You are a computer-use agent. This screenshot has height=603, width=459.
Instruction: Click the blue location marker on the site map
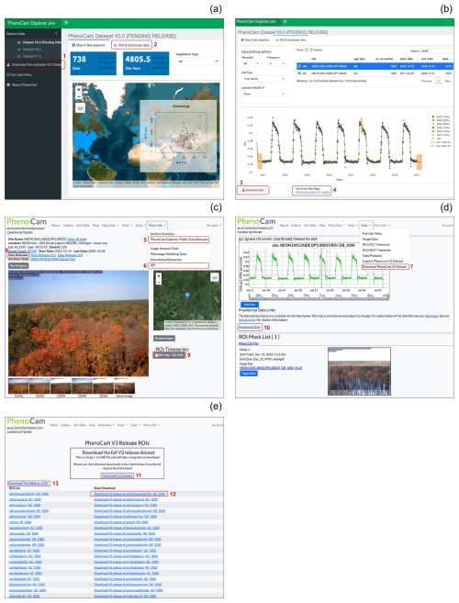tap(187, 296)
